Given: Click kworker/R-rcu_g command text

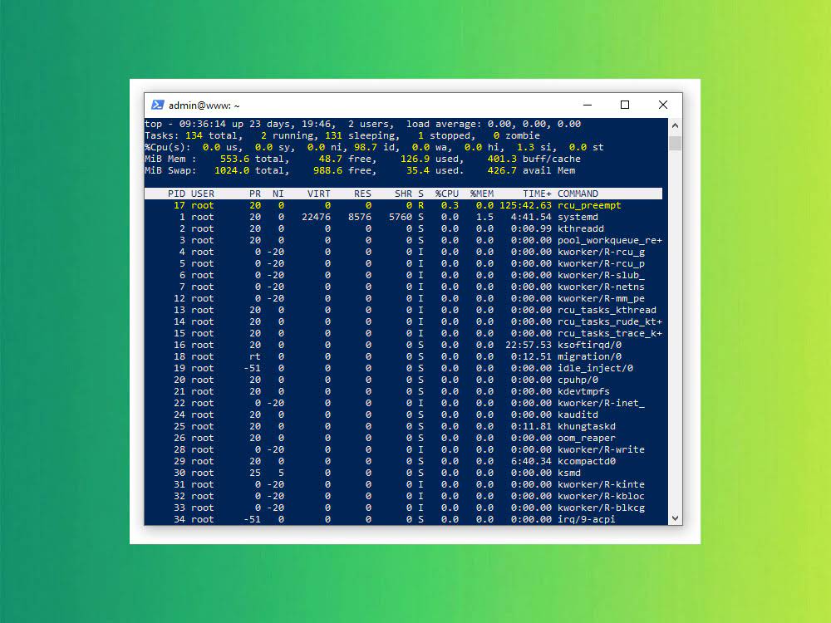Looking at the screenshot, I should [x=601, y=253].
